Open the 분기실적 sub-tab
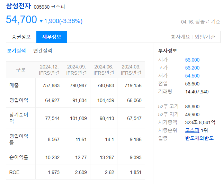Image resolution: width=223 pixels, height=184 pixels. click(x=16, y=51)
